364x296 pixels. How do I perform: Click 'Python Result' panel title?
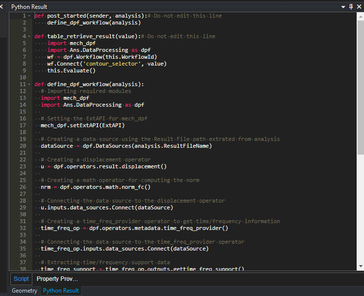(x=29, y=7)
